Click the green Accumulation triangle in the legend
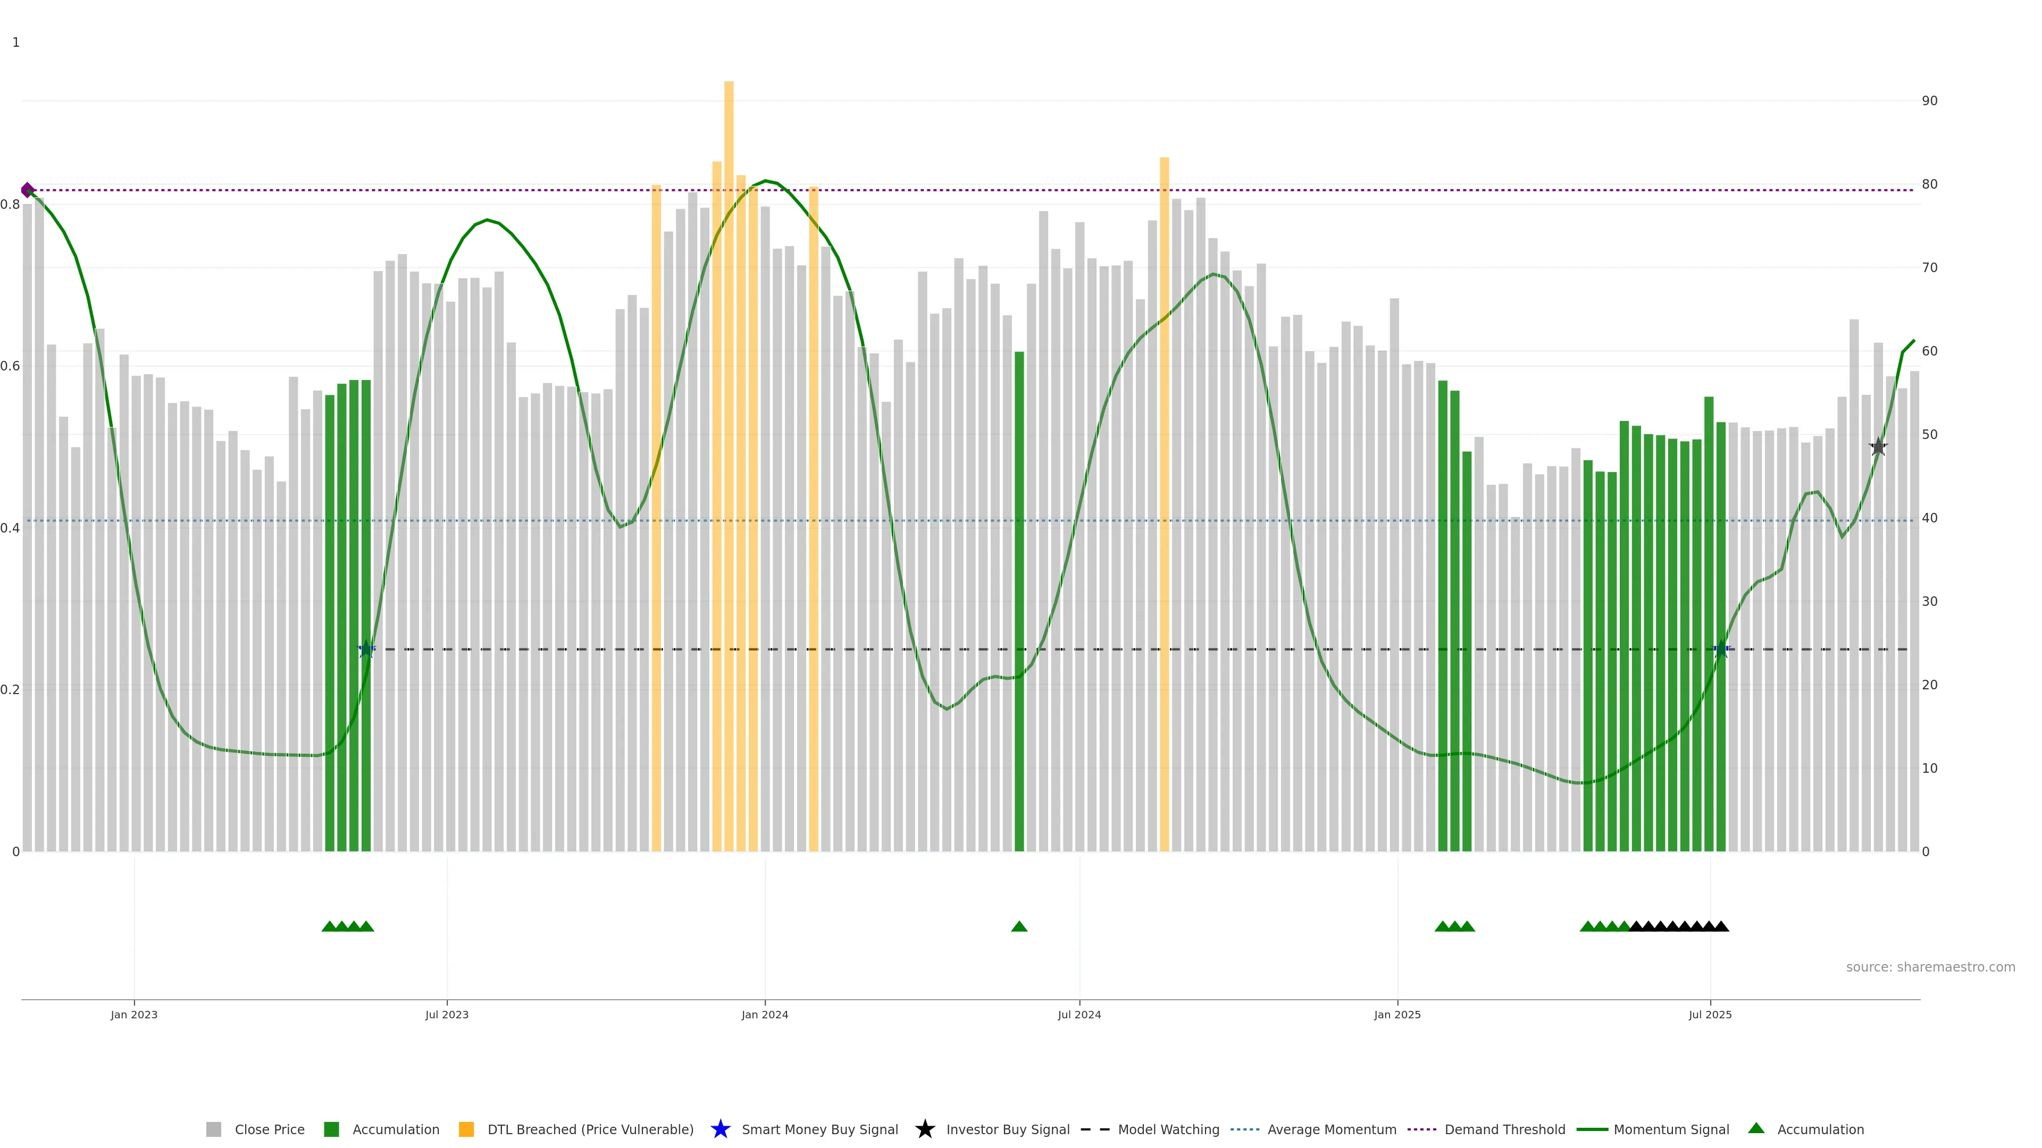This screenshot has height=1148, width=2042. coord(1756,1128)
